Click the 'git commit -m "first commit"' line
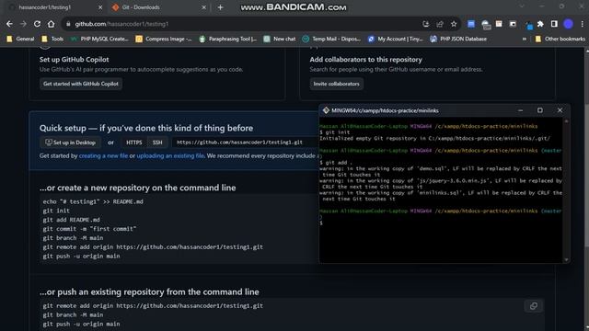589x331 pixels. tap(89, 229)
